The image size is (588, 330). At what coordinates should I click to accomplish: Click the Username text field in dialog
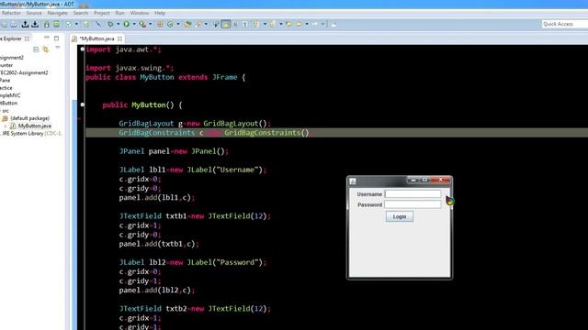413,193
